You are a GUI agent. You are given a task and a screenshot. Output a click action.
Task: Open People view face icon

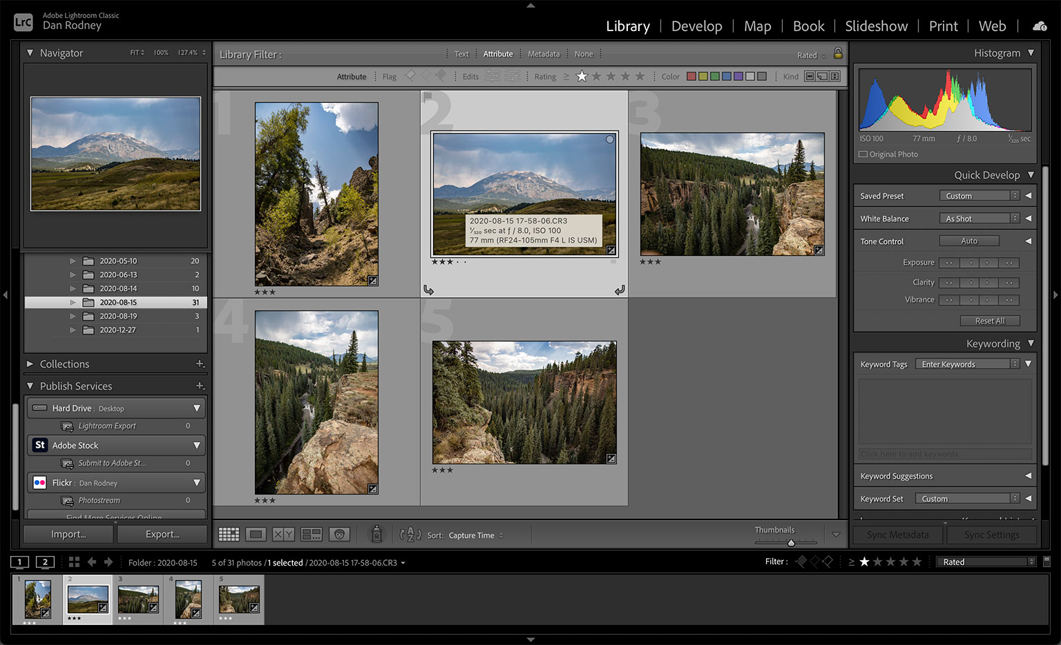coord(339,535)
